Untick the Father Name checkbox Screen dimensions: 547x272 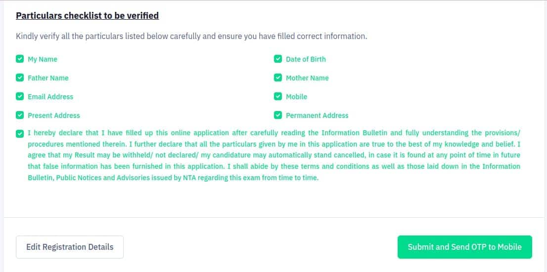(x=20, y=78)
